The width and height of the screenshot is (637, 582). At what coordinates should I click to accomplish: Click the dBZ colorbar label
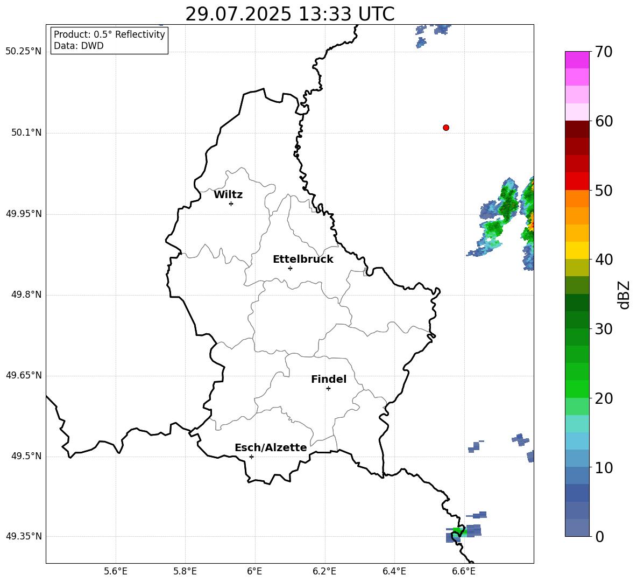point(625,295)
